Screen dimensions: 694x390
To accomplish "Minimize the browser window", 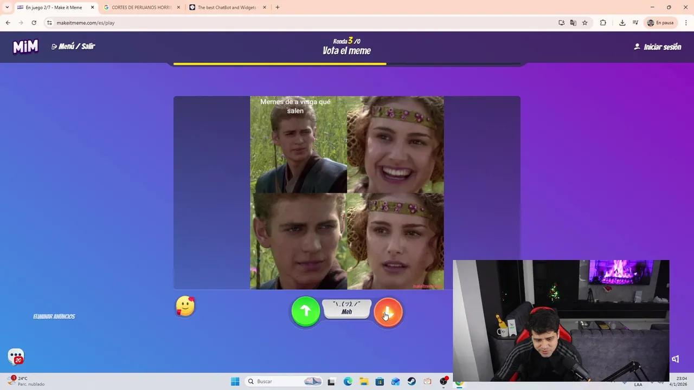I will click(x=652, y=7).
